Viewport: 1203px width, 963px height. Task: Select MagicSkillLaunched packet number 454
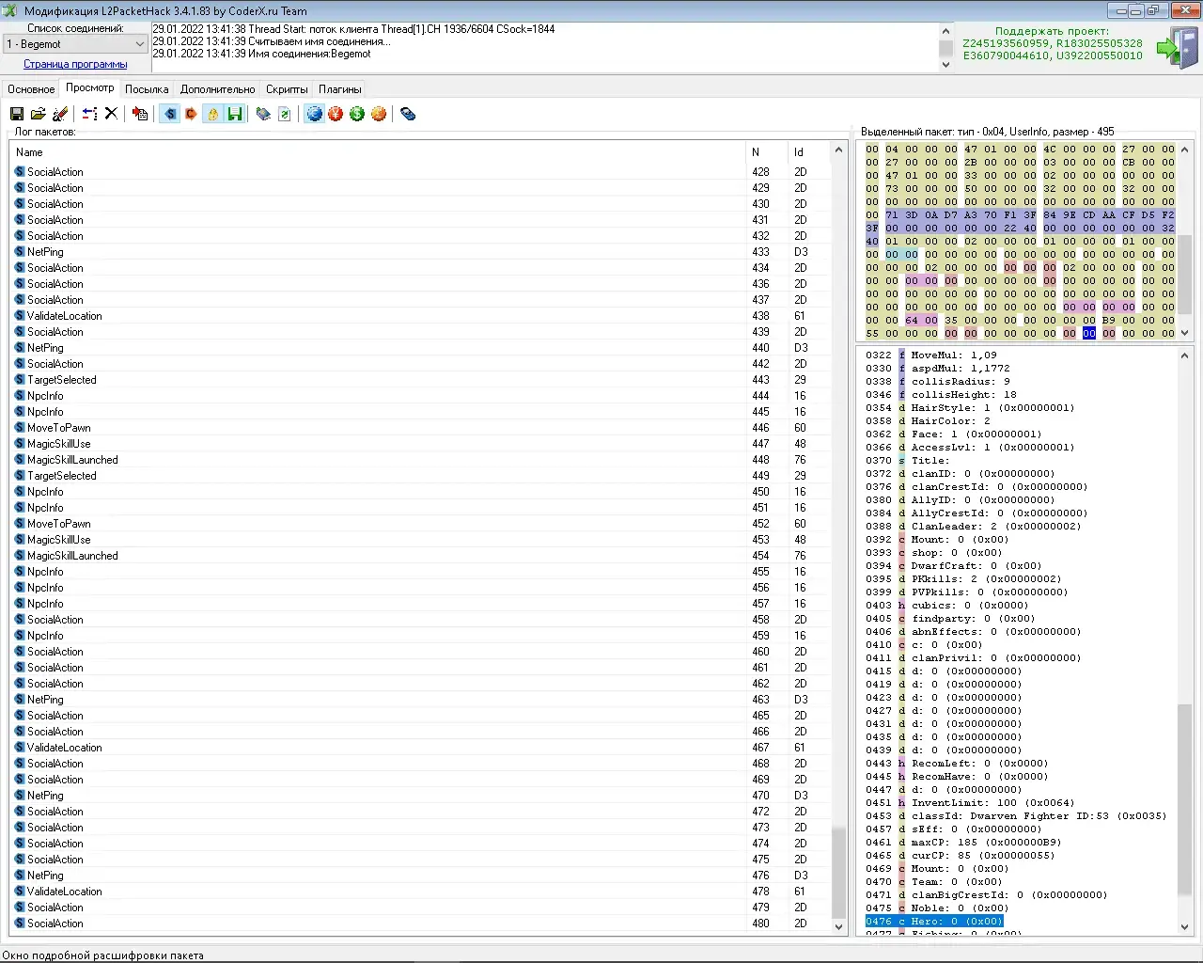[421, 556]
